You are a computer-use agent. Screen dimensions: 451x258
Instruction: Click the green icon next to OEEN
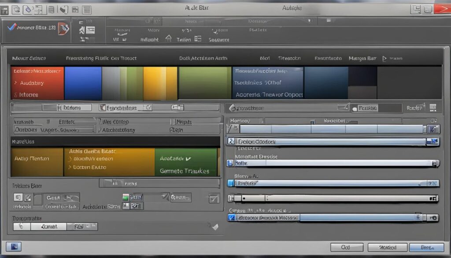(x=126, y=197)
